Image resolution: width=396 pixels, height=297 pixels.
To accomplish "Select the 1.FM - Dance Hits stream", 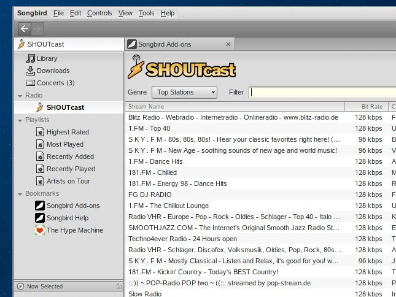I will 261,161.
